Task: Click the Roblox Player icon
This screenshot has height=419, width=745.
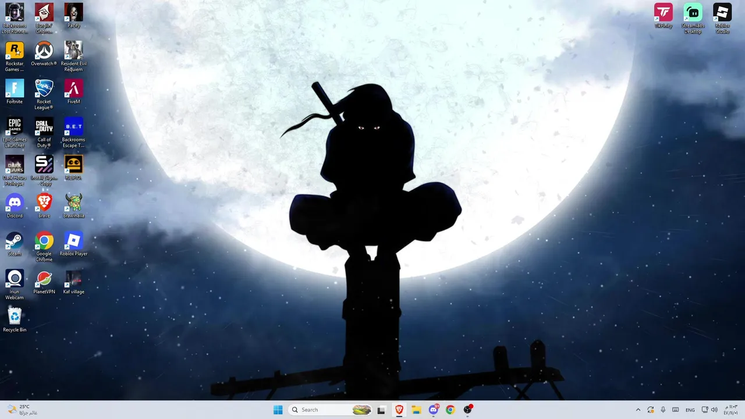Action: [73, 244]
